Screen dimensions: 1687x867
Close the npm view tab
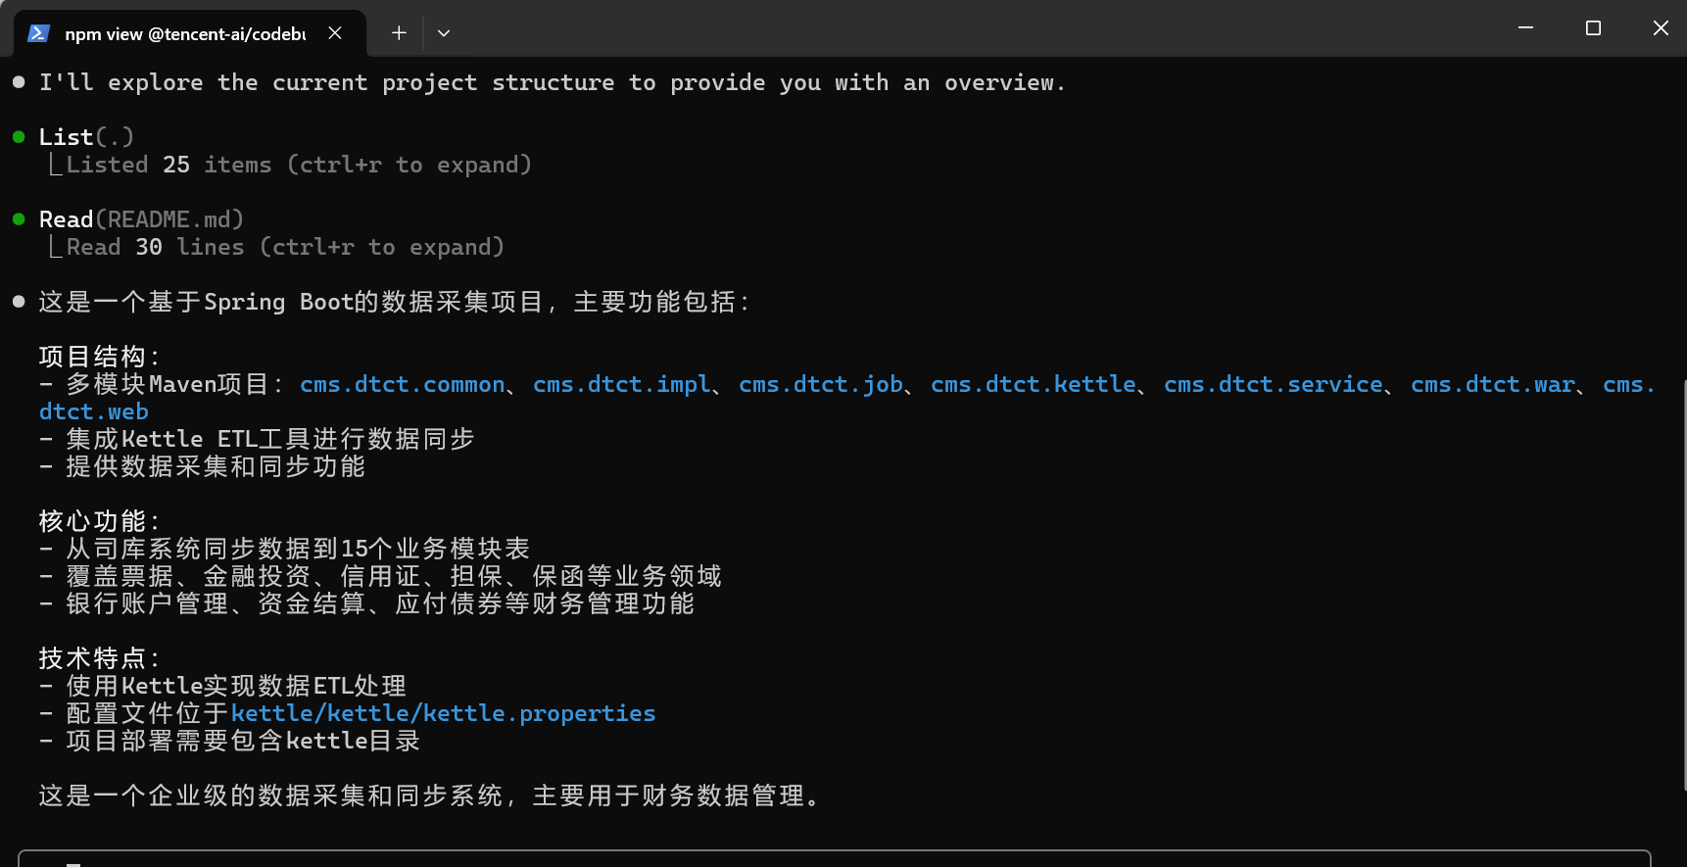(335, 33)
